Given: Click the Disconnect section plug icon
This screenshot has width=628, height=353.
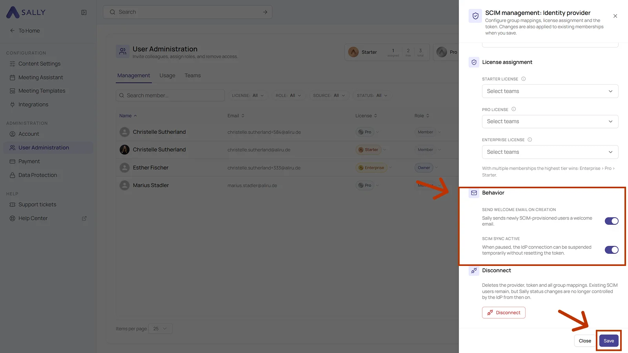Looking at the screenshot, I should (x=474, y=270).
